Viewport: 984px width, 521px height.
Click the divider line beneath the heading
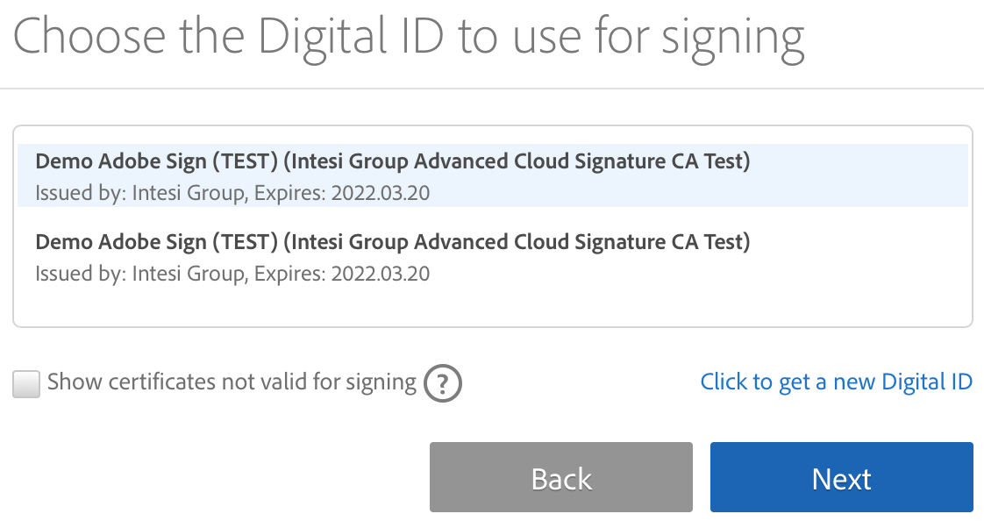tap(492, 89)
